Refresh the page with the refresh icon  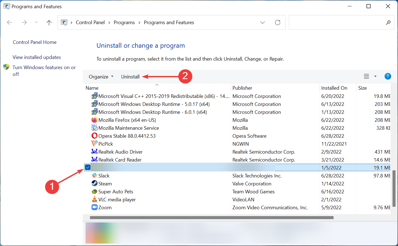coord(278,22)
